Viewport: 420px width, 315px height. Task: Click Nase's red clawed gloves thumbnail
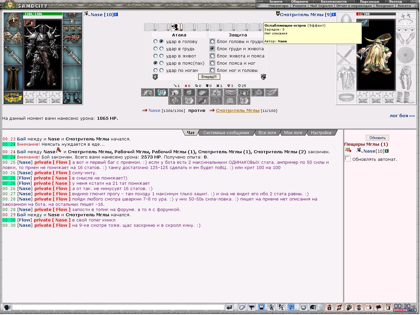72,38
